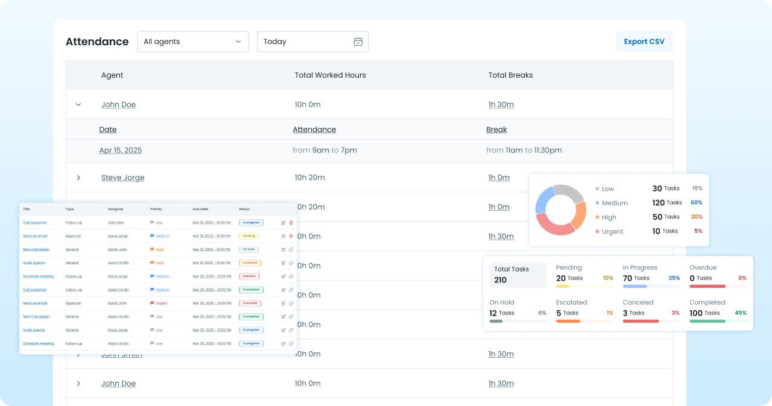
Task: Click the "Total Worked Hours" column header
Action: 330,75
